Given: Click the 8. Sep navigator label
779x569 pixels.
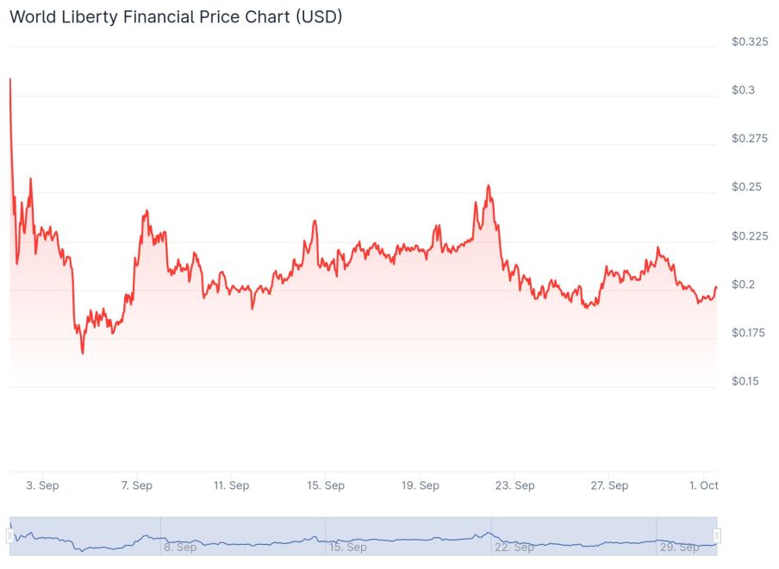Looking at the screenshot, I should tap(180, 547).
